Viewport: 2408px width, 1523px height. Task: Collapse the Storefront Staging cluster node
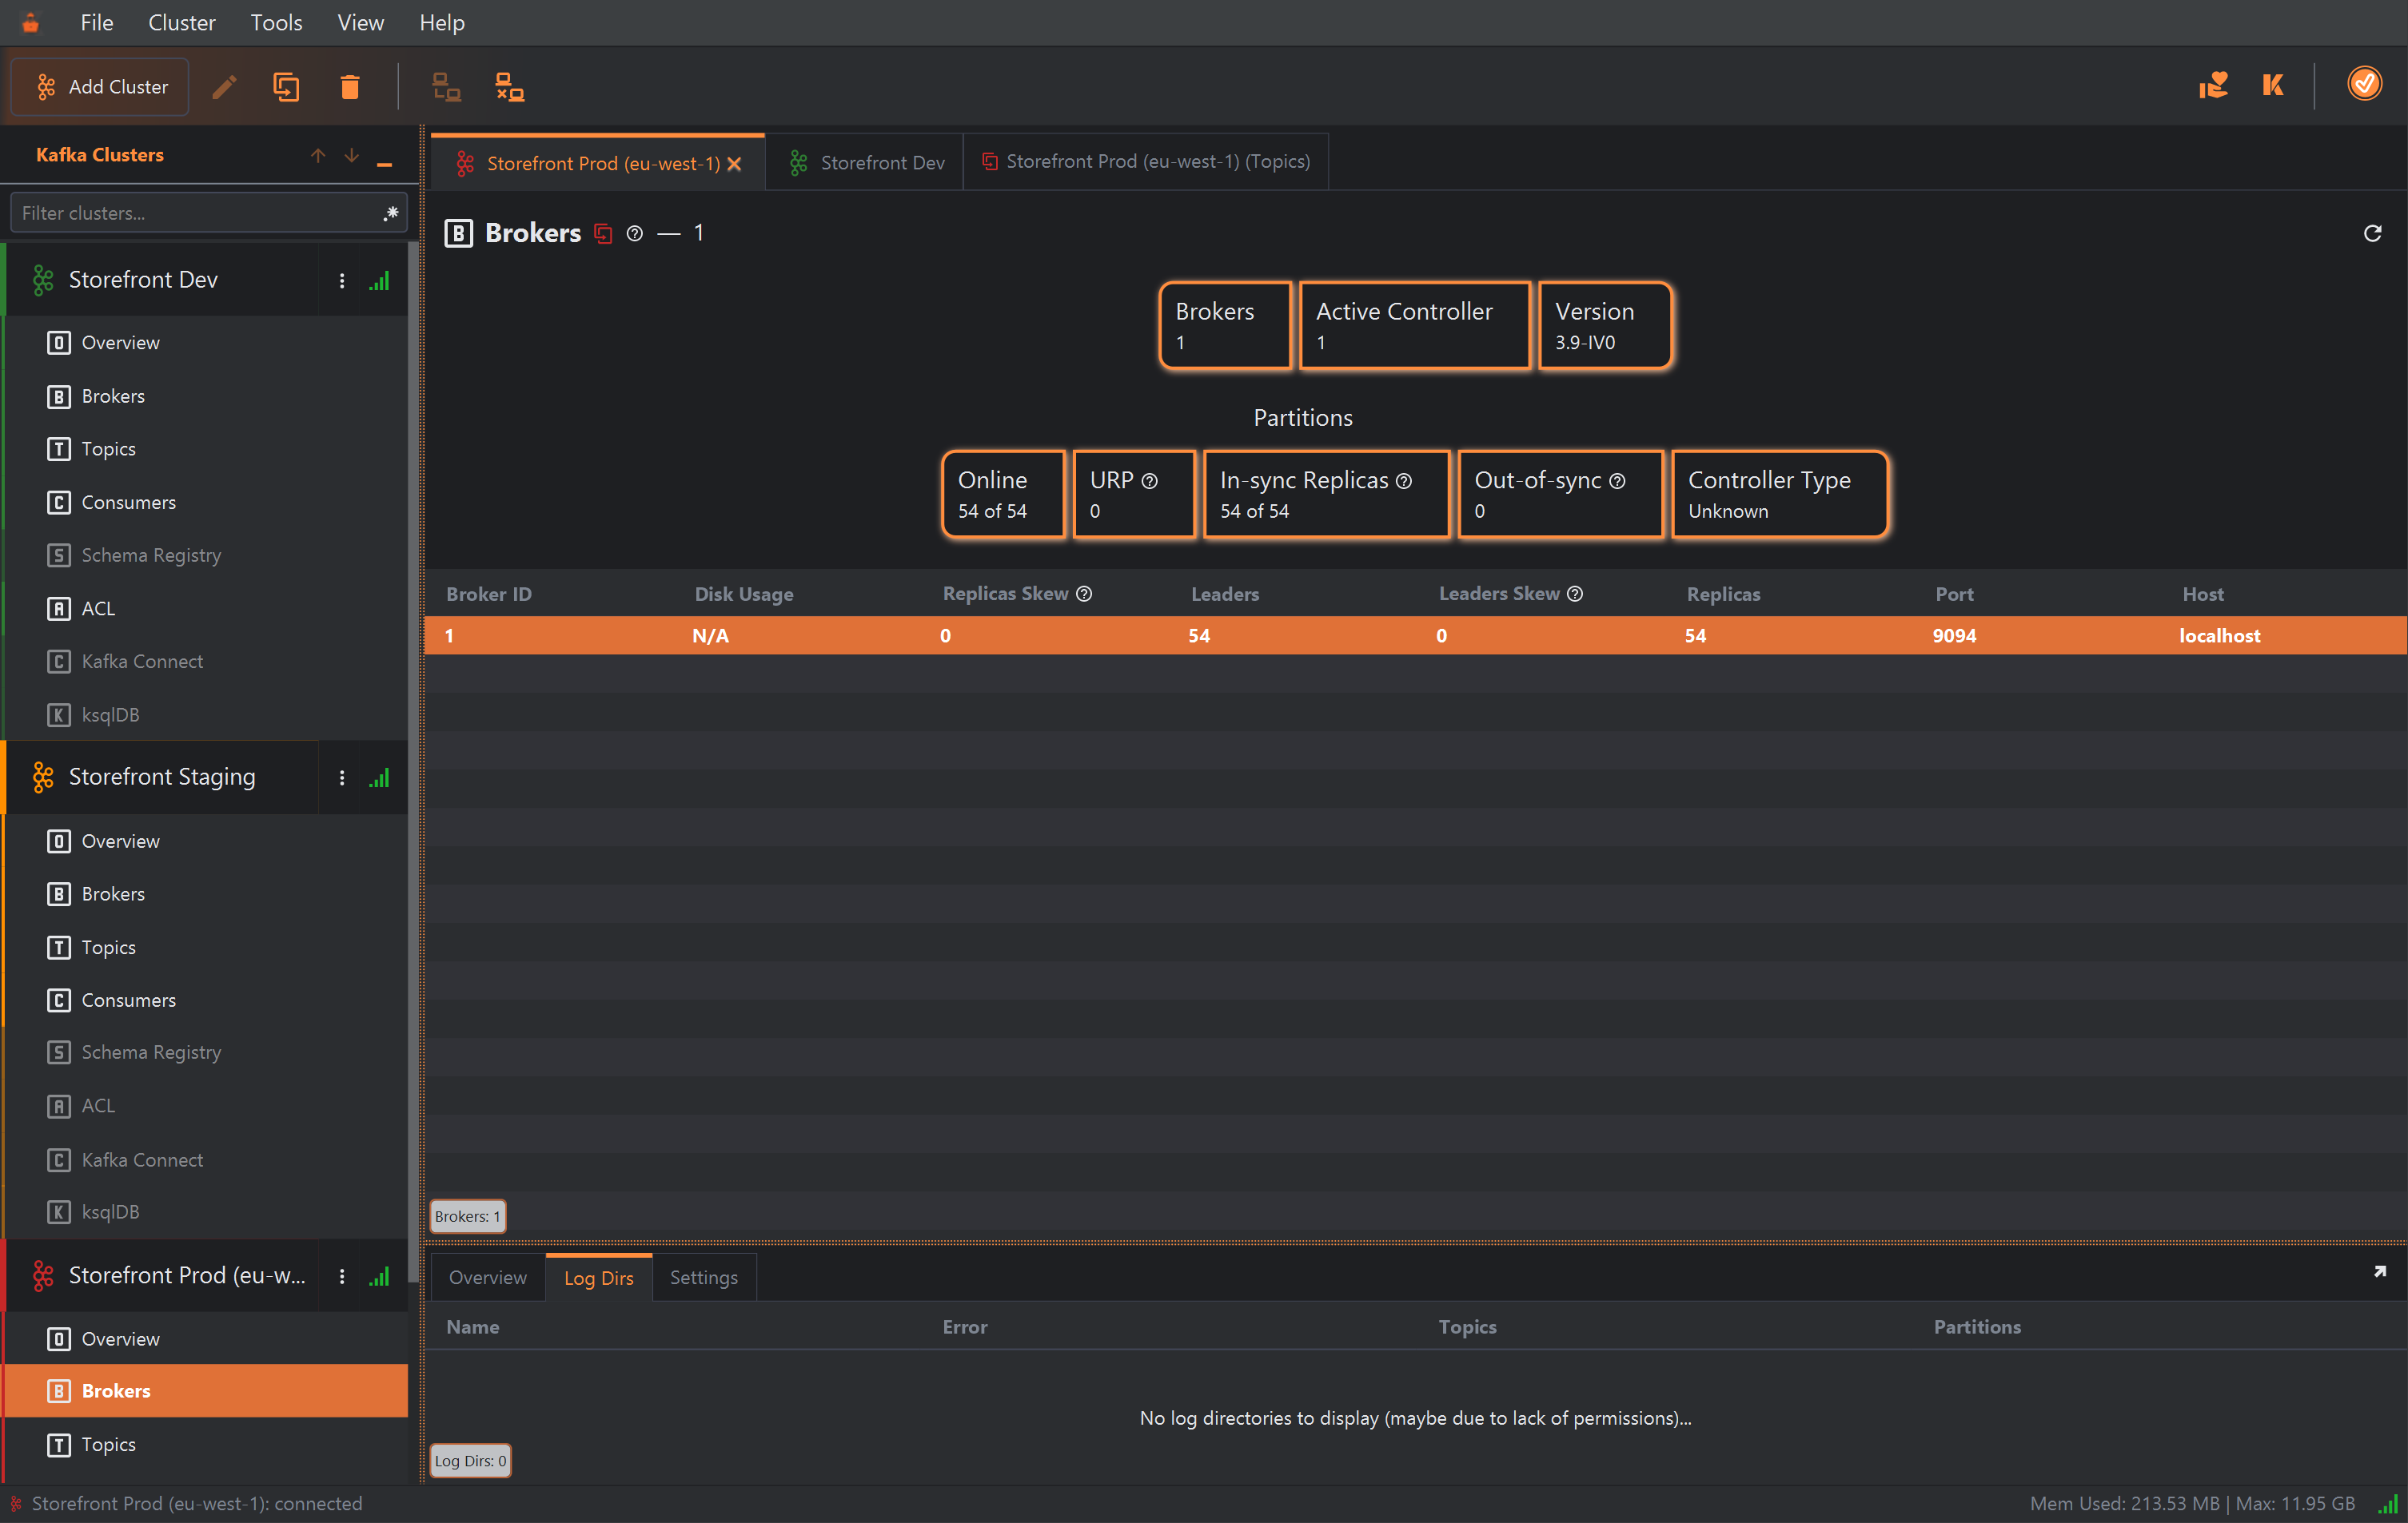tap(162, 777)
